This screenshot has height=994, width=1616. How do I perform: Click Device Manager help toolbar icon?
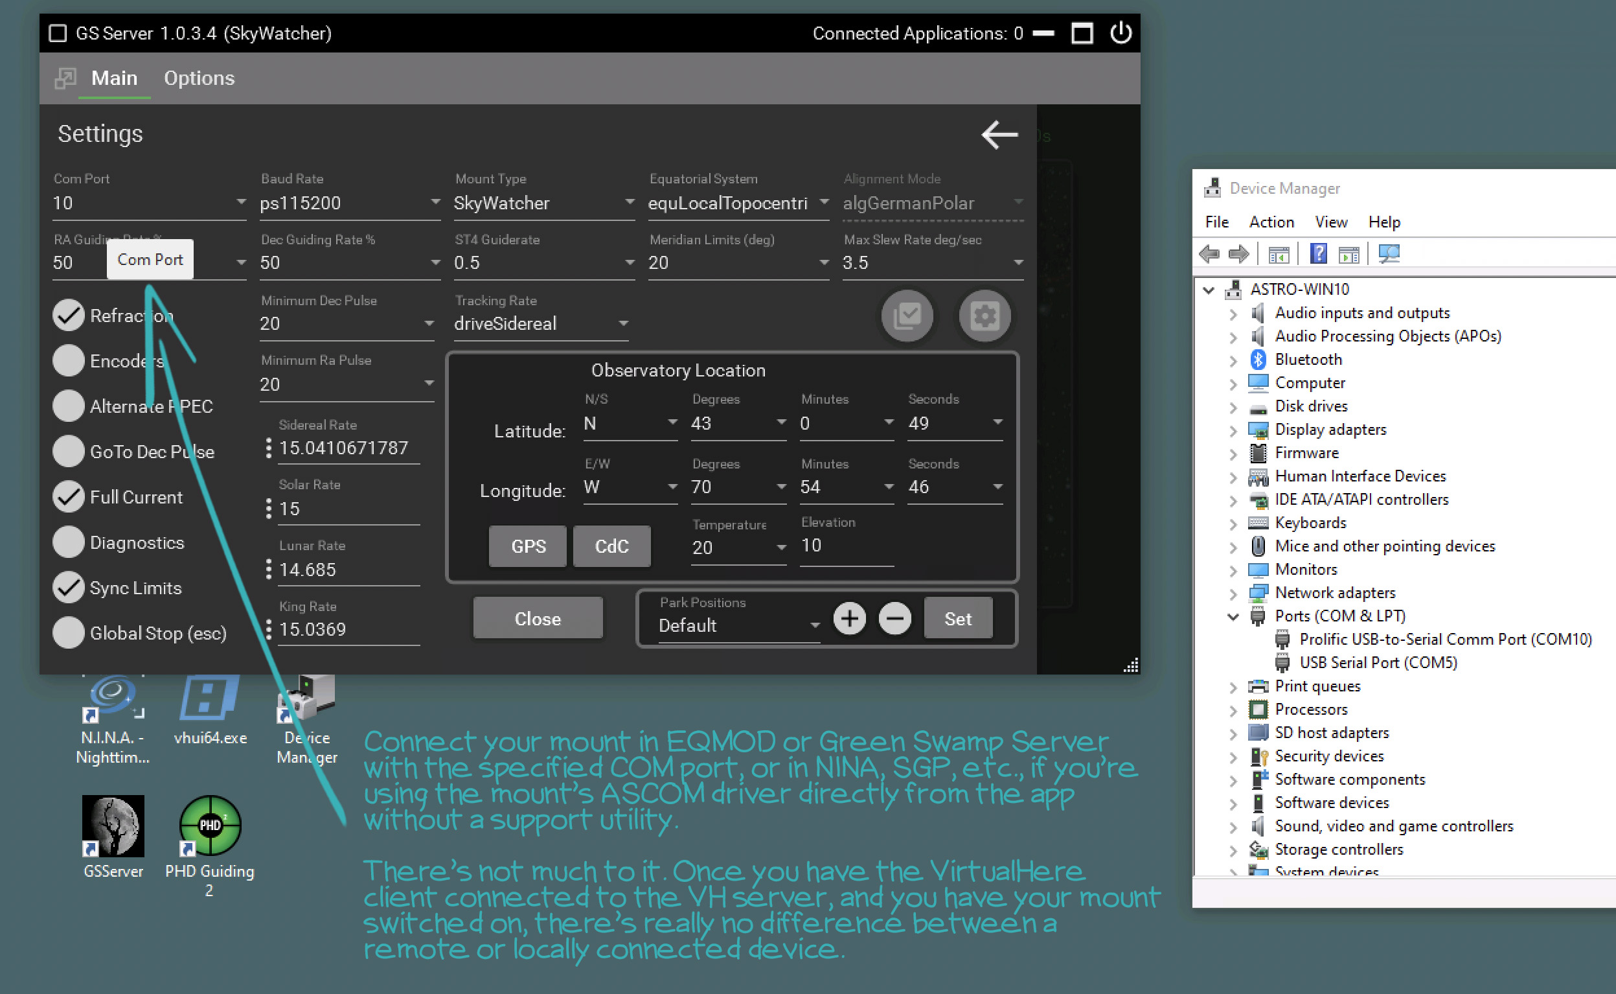1318,254
